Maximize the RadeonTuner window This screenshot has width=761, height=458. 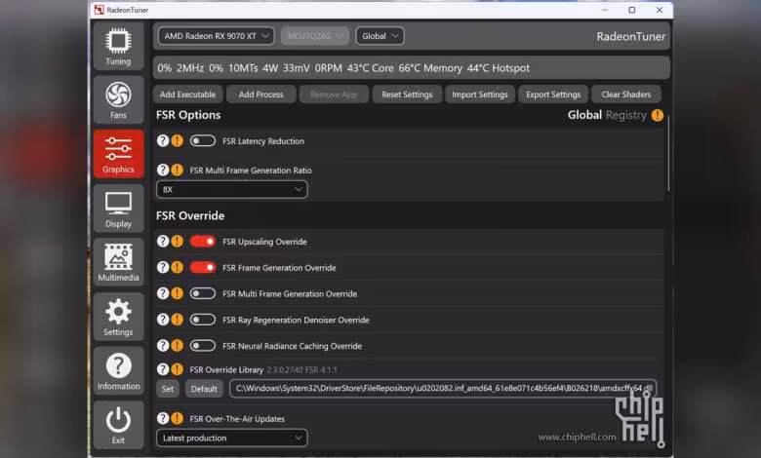pyautogui.click(x=632, y=10)
